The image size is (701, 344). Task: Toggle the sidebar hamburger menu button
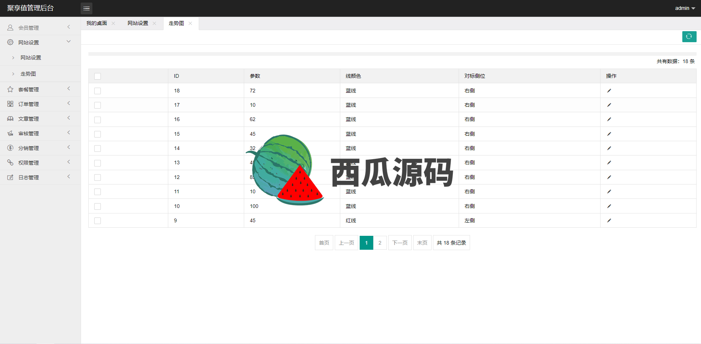[x=87, y=8]
